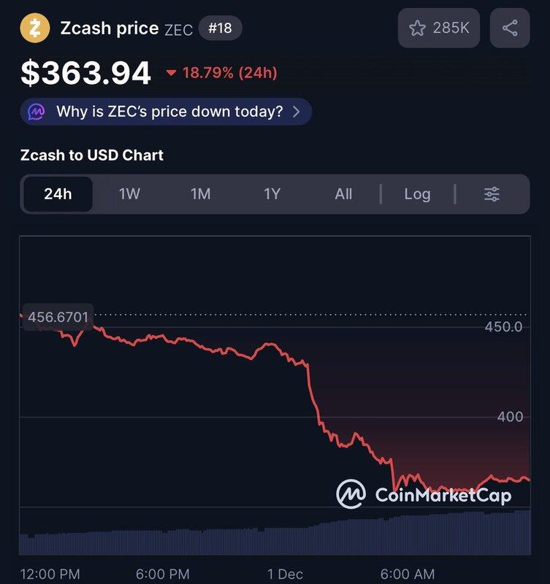Click the red price down triangle

tap(172, 72)
